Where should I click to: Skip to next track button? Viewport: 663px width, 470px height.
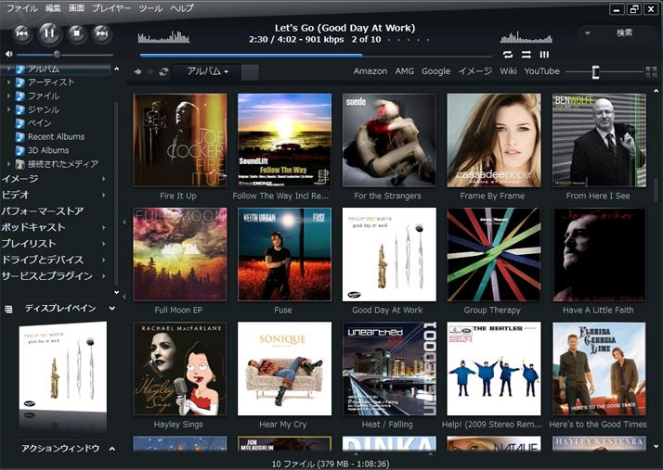(101, 33)
